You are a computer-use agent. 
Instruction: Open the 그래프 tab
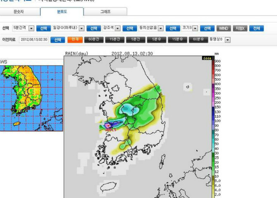[x=105, y=12]
